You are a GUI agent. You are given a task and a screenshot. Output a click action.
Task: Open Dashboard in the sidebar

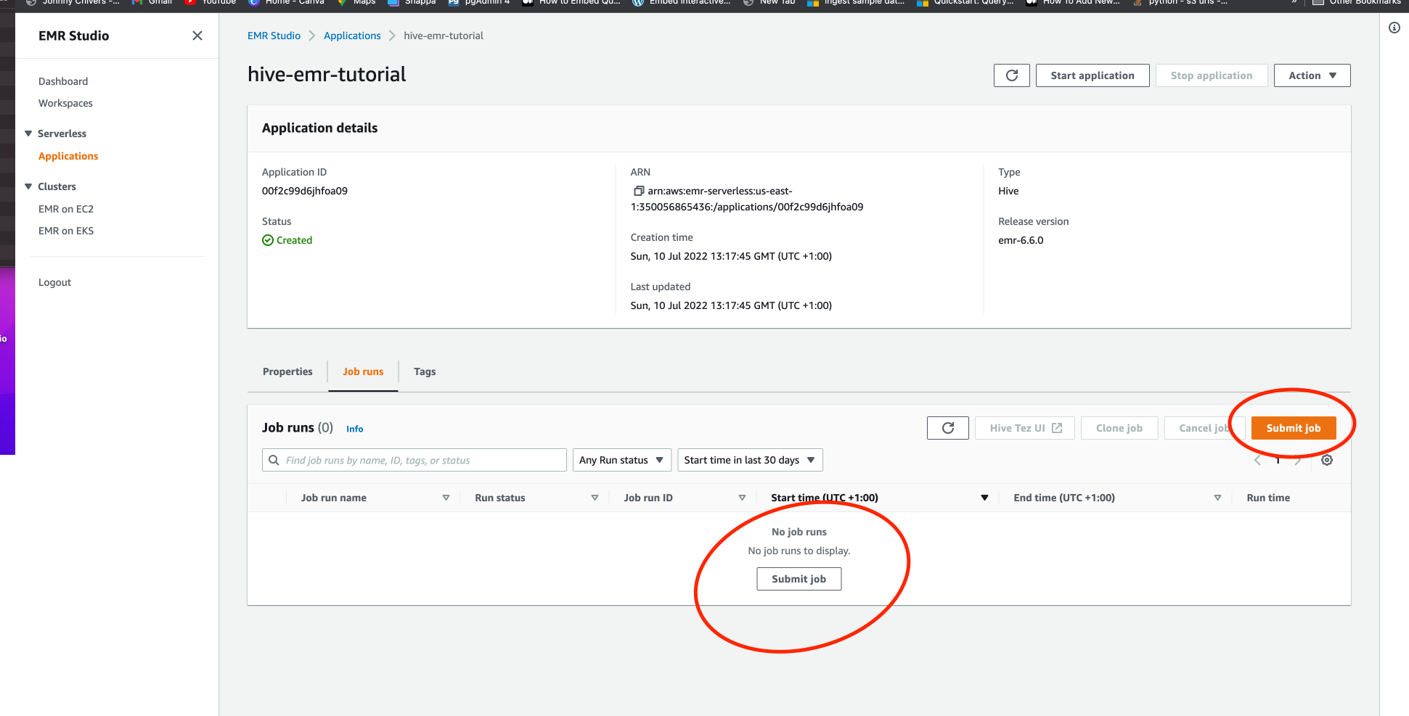[x=63, y=81]
